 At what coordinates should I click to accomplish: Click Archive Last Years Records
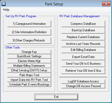coord(83,44)
